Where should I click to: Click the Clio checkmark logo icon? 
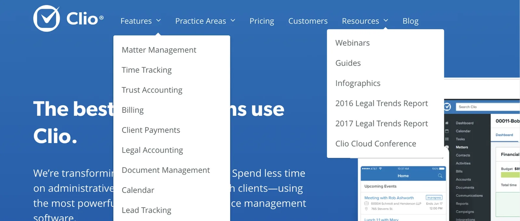point(46,19)
